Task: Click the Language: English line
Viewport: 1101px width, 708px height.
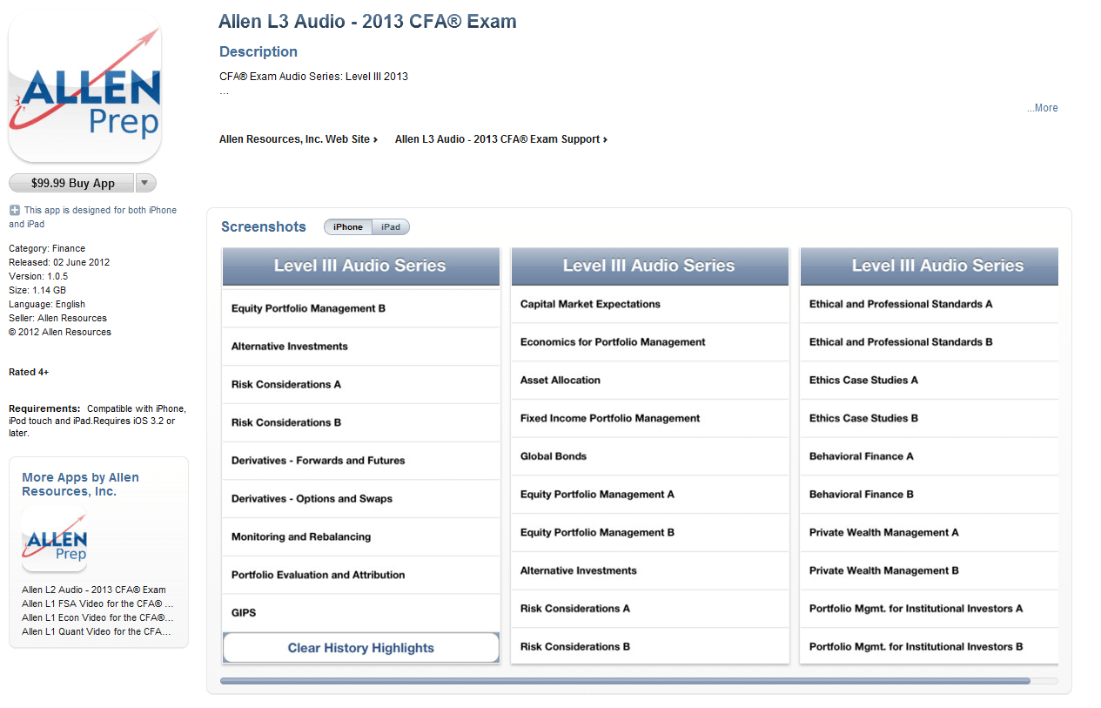Action: click(x=47, y=304)
